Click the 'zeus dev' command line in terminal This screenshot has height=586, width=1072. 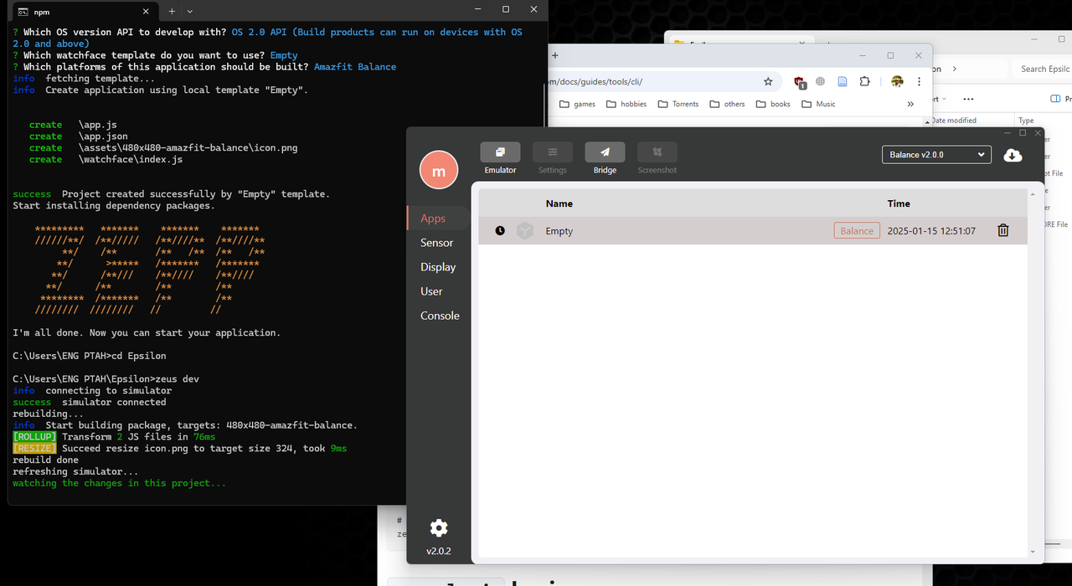pyautogui.click(x=106, y=379)
